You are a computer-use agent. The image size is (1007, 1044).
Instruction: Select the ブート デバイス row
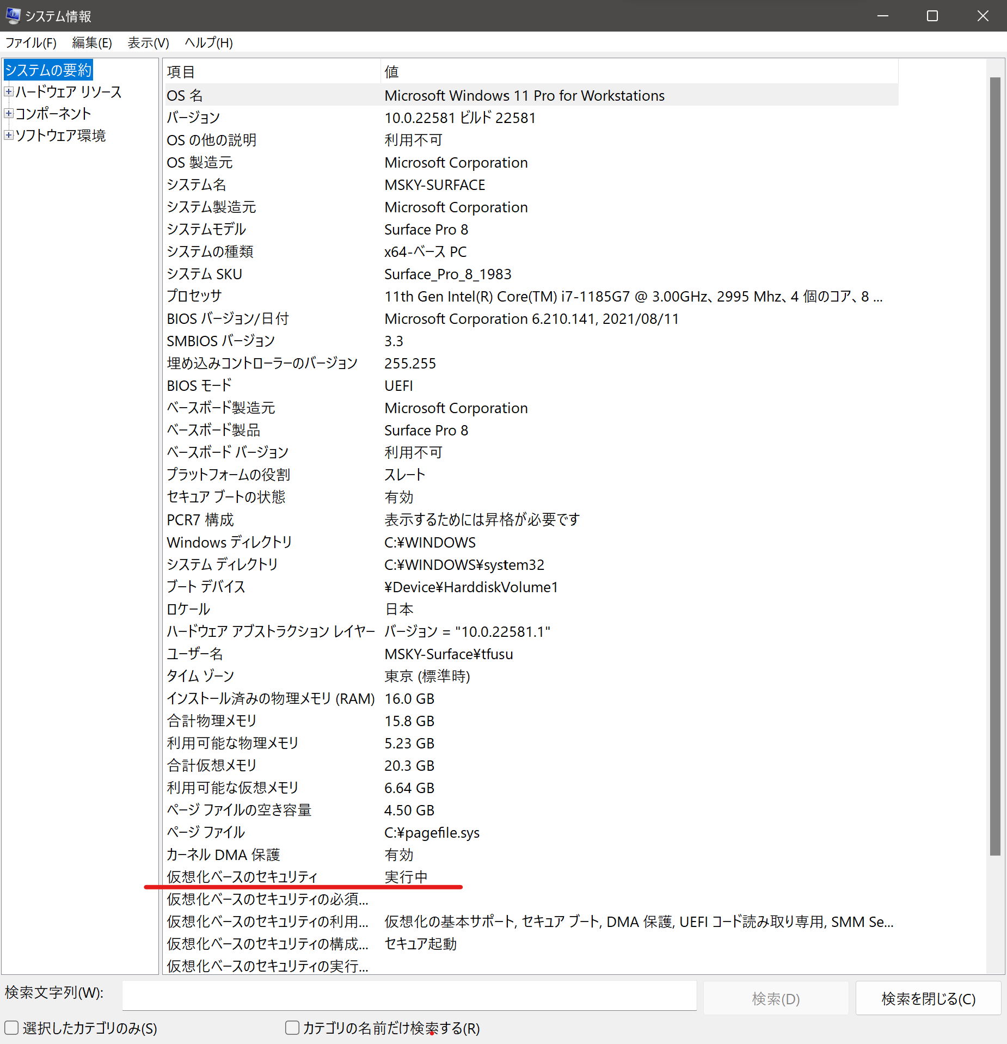[531, 587]
